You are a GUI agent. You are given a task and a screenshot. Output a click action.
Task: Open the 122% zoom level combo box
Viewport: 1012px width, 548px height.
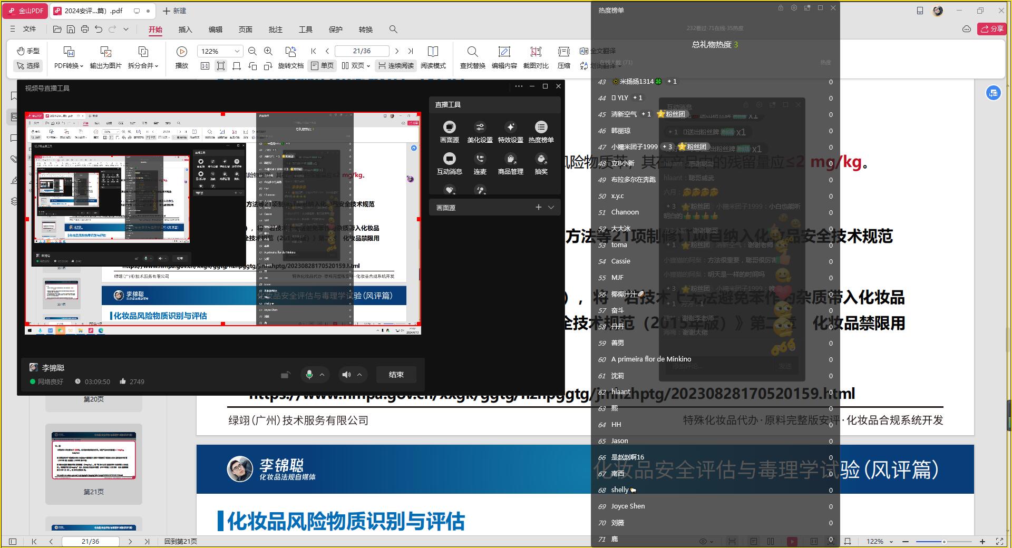tap(220, 51)
